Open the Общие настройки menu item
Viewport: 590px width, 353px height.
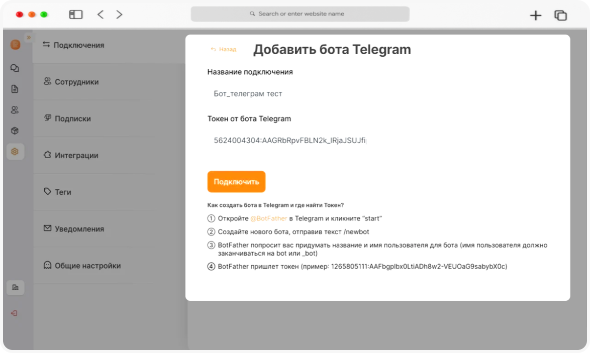pos(109,266)
